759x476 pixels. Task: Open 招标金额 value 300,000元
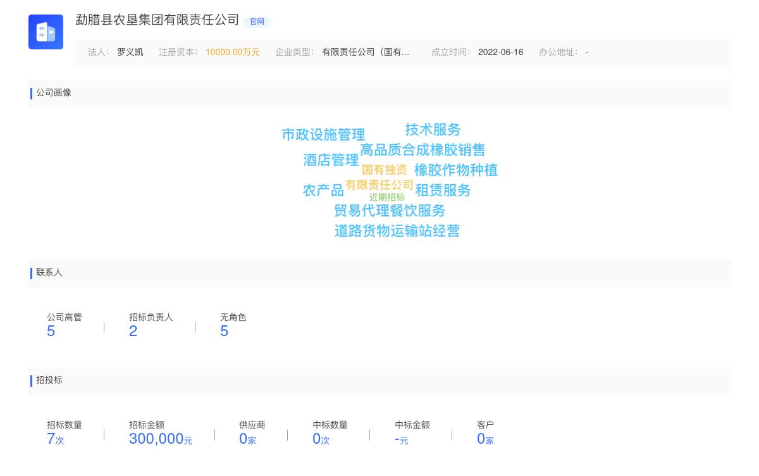(161, 439)
